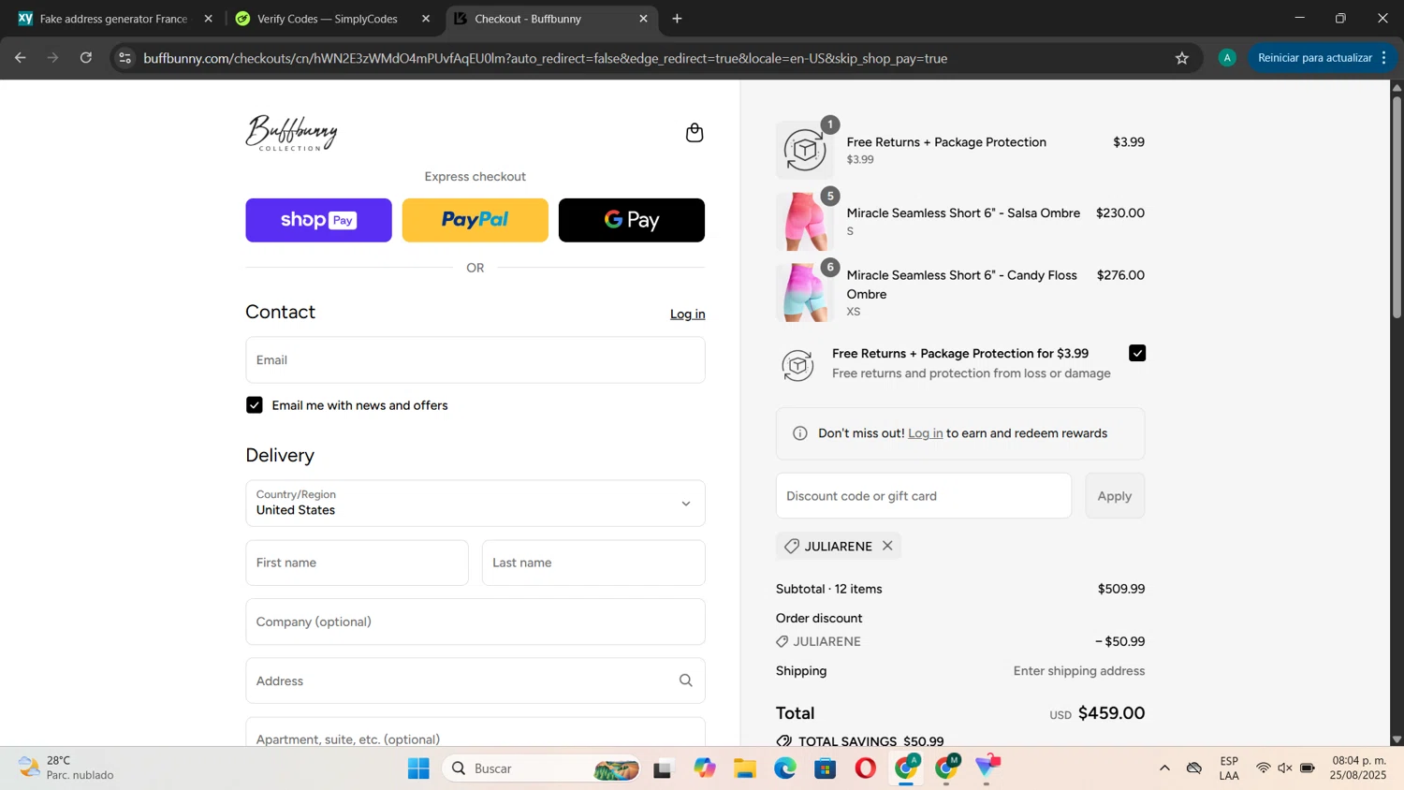Uncheck the Free Returns + Package Protection box

(1137, 353)
